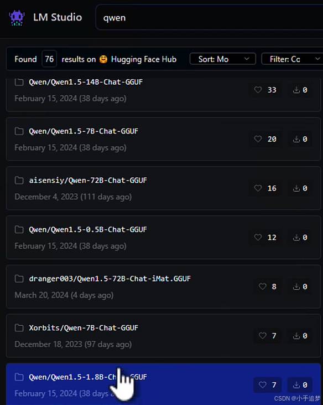Select Qwen/Qwen1.5-14B-Chat-GGUF result

[x=163, y=95]
